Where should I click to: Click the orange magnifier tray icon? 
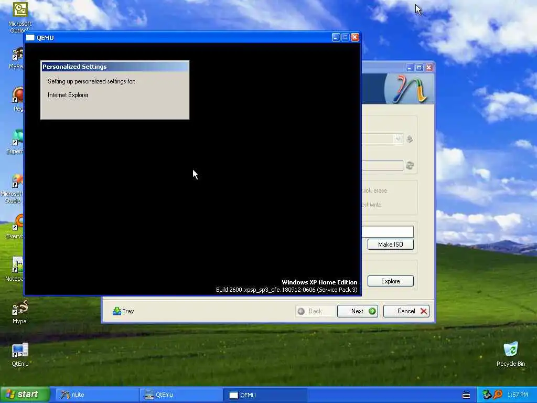click(x=498, y=395)
